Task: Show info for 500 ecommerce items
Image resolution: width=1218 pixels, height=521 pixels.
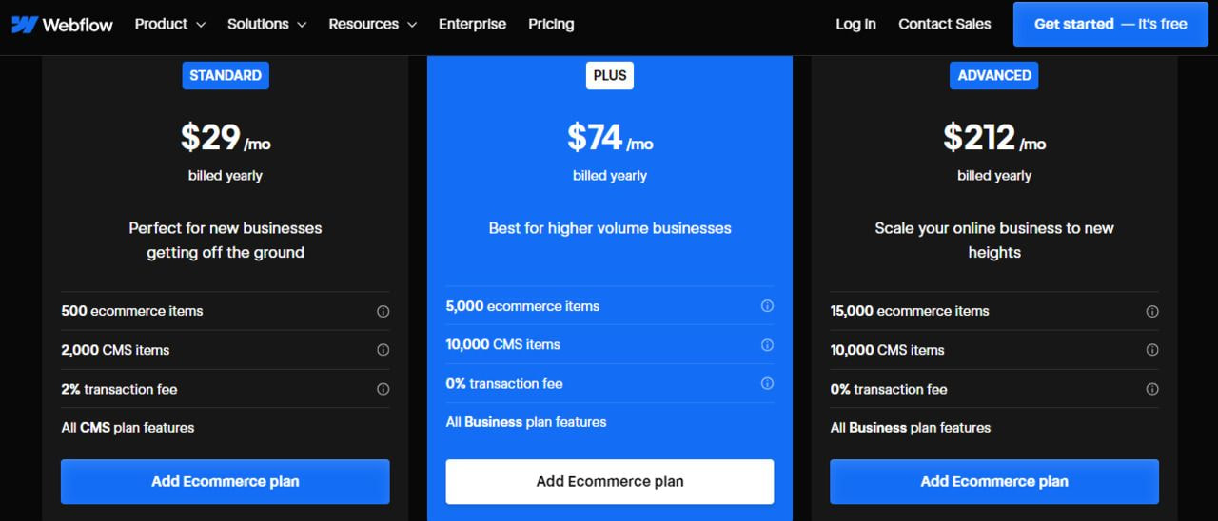Action: point(383,311)
